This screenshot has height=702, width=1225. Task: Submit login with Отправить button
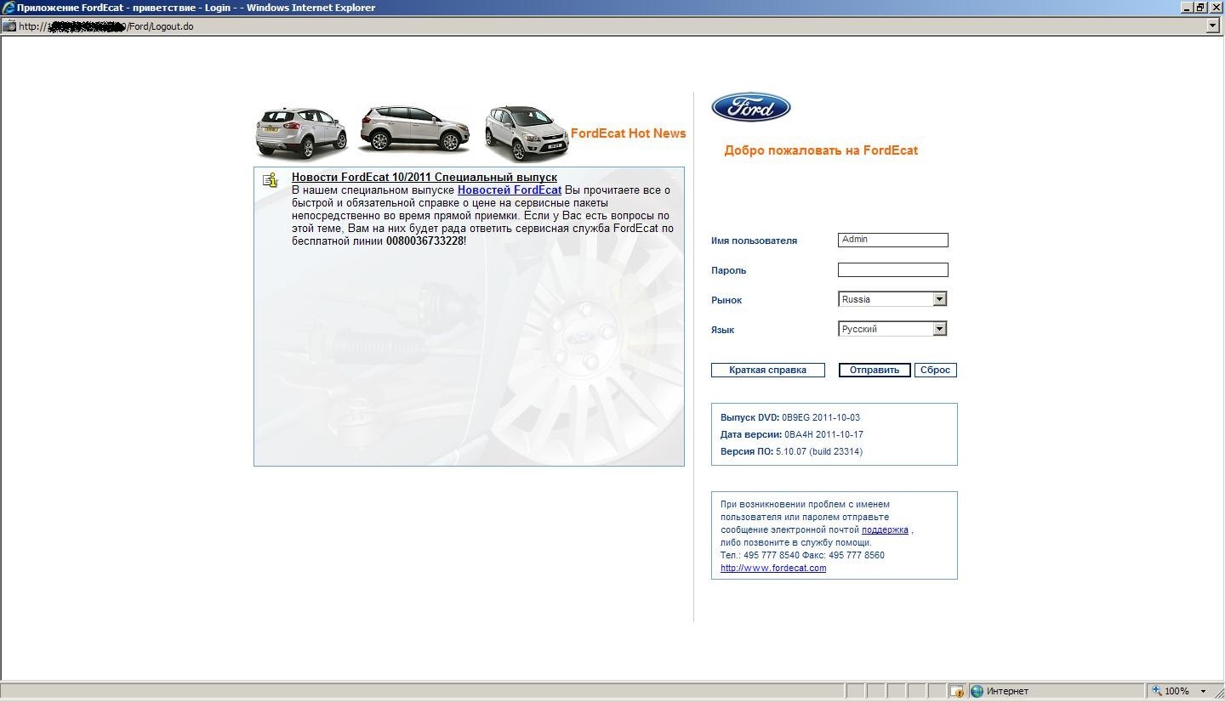pyautogui.click(x=875, y=370)
